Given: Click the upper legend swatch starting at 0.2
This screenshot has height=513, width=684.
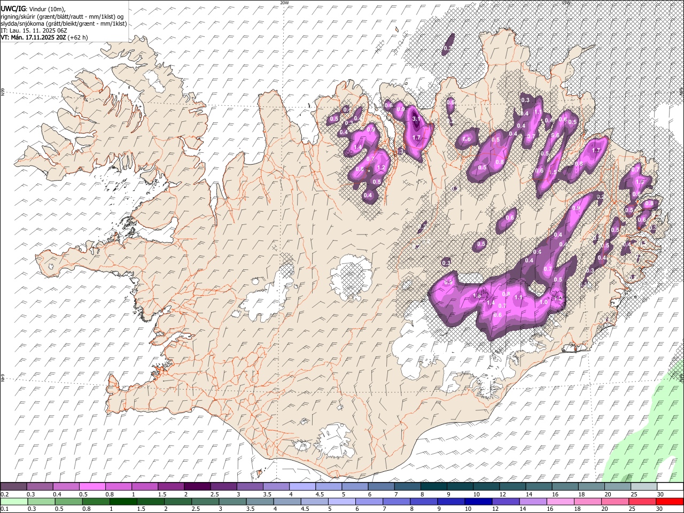Looking at the screenshot, I should tap(14, 487).
